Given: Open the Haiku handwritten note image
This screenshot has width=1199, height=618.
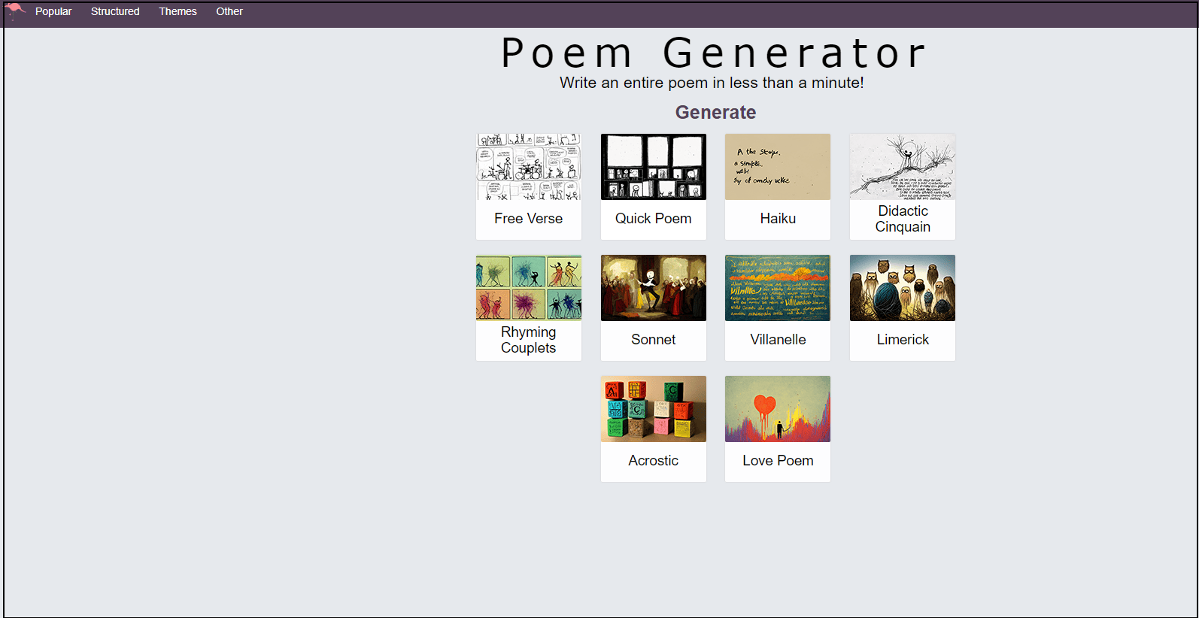Looking at the screenshot, I should pyautogui.click(x=777, y=167).
